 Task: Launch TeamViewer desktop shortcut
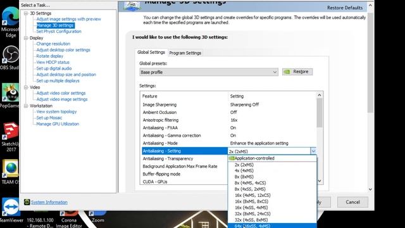click(x=11, y=210)
